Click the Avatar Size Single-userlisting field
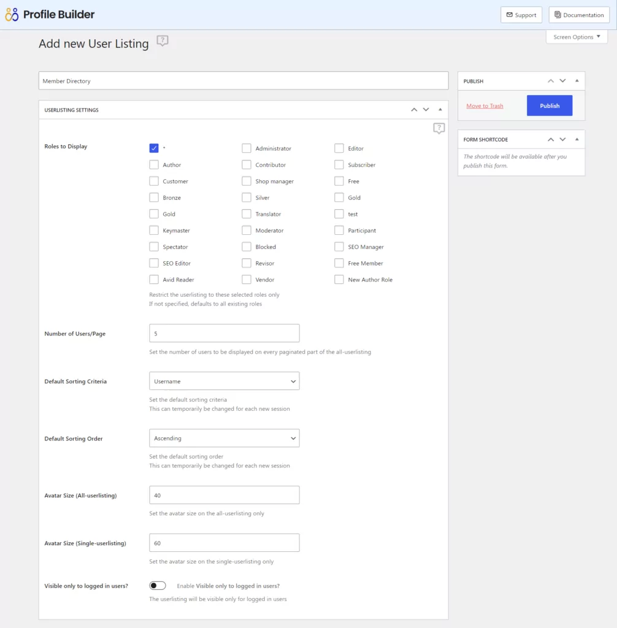 click(224, 543)
